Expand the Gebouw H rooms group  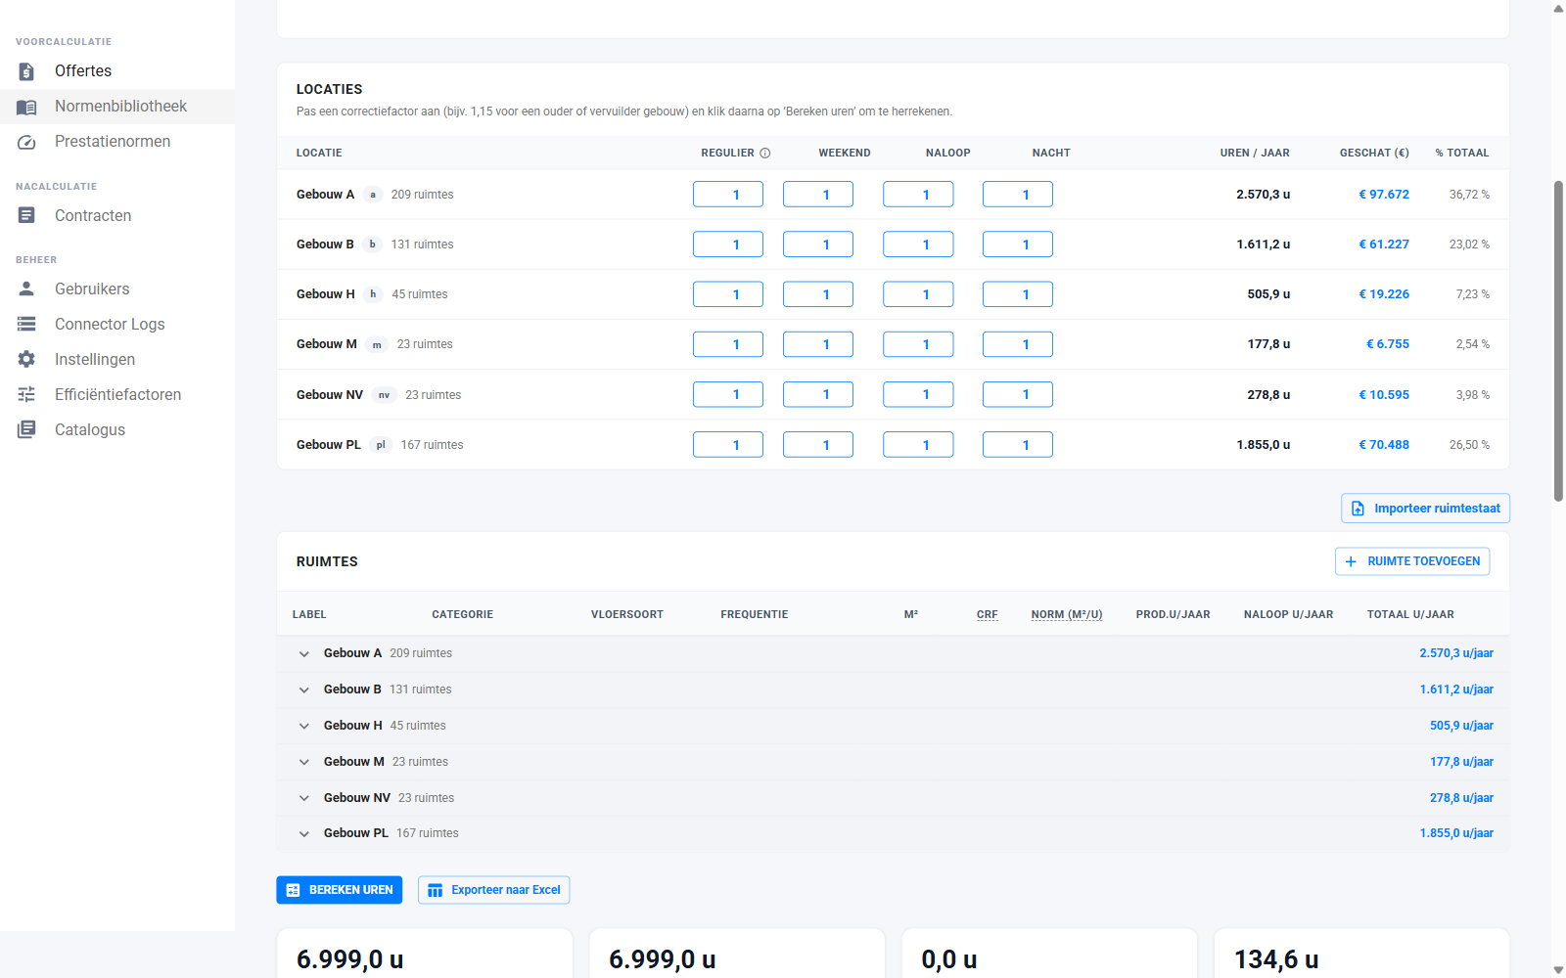click(304, 726)
